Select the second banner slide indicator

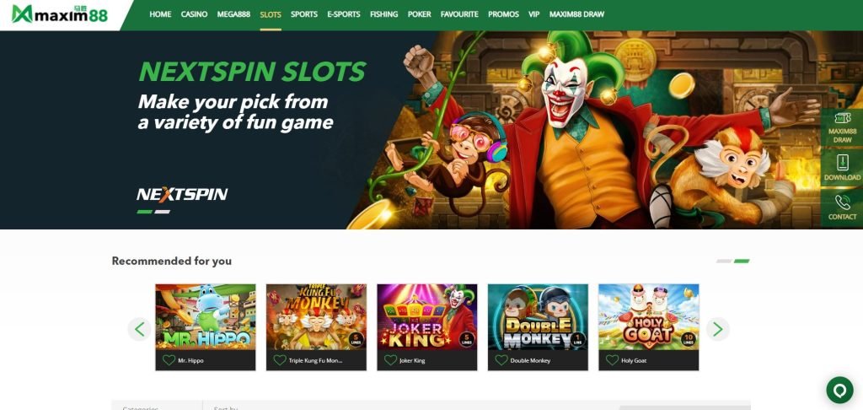[x=163, y=212]
